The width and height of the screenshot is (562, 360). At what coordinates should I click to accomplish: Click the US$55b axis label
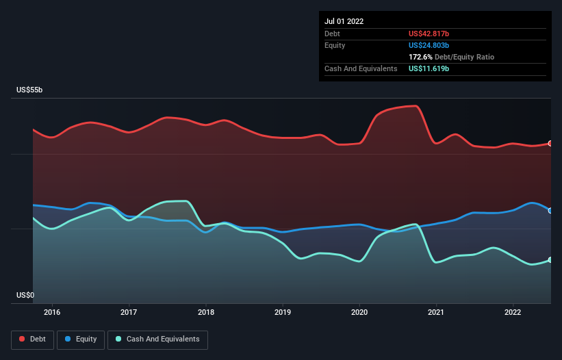pos(29,90)
